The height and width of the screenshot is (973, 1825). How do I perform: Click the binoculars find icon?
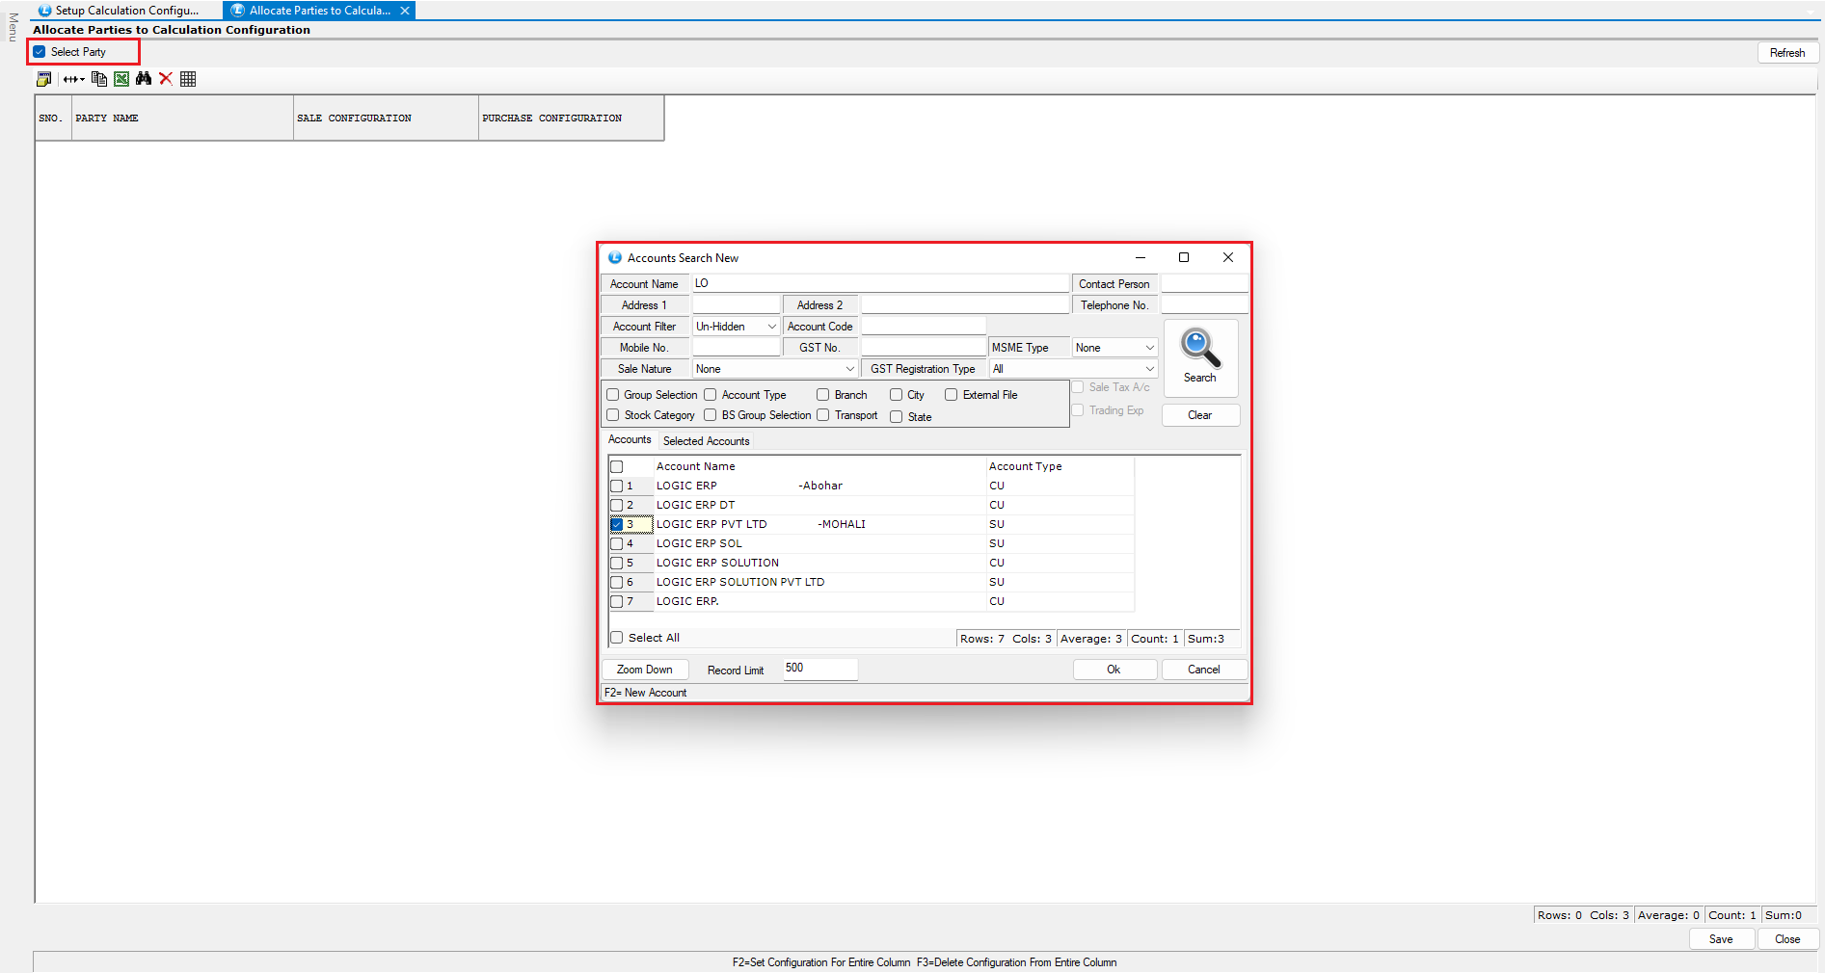[x=144, y=79]
